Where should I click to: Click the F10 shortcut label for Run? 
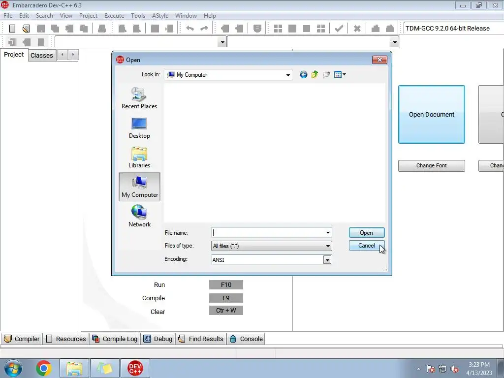point(226,285)
